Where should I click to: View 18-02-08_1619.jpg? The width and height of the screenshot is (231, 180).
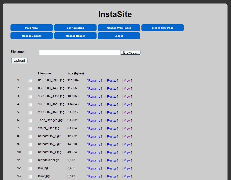coord(127,105)
